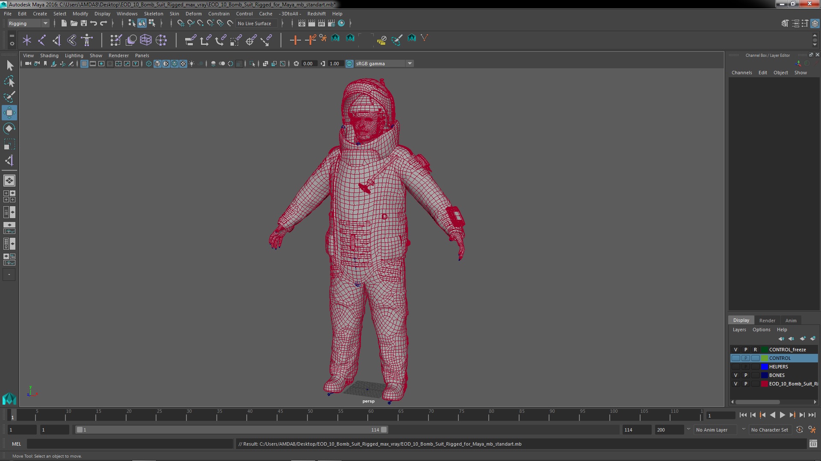Click the Scale tool in the toolbox
Screen dimensions: 821x461
9,145
